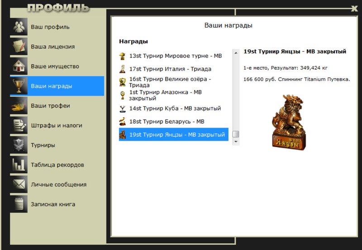
Task: Click the fish icon for Ваши трофеи
Action: [19, 106]
